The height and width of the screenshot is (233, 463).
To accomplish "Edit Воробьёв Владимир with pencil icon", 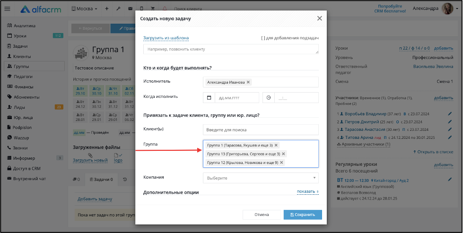I will (450, 113).
